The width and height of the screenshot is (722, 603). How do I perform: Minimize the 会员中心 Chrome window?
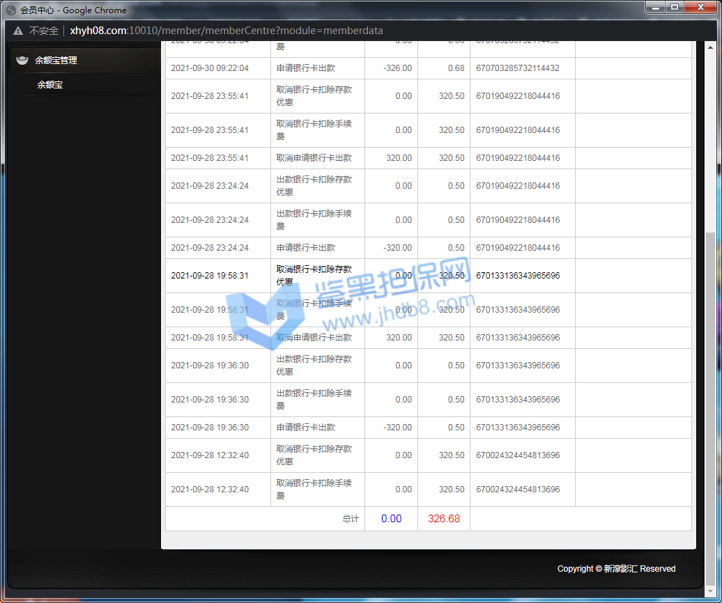[x=654, y=7]
